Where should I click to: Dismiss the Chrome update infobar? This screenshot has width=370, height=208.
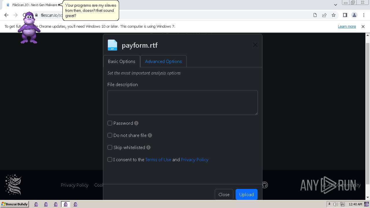(363, 26)
